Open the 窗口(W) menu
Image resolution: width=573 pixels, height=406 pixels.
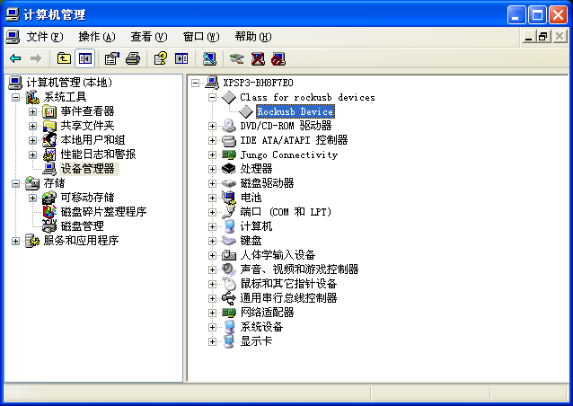pyautogui.click(x=201, y=37)
